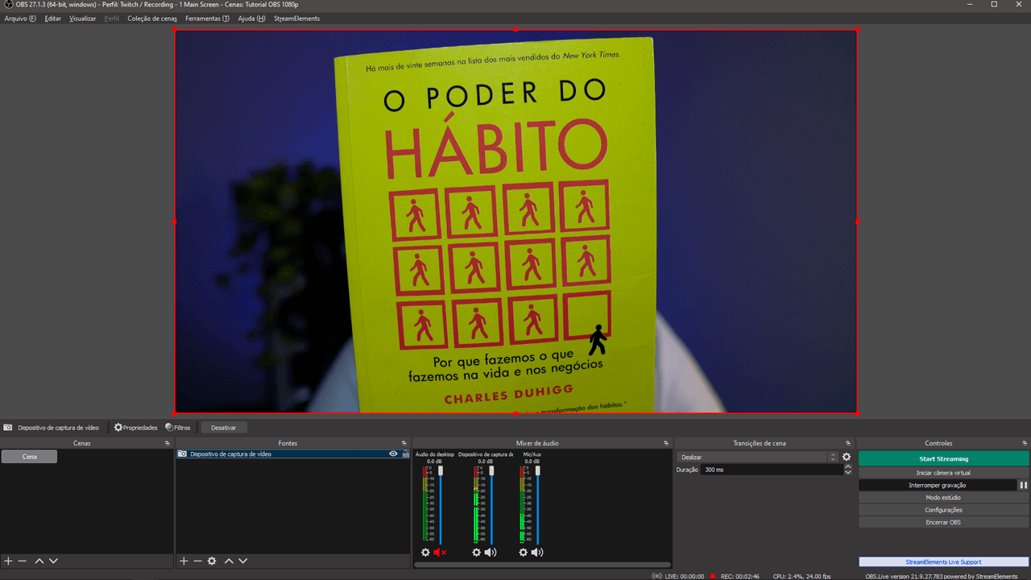Open the Perfil menu
This screenshot has width=1031, height=580.
pyautogui.click(x=111, y=19)
